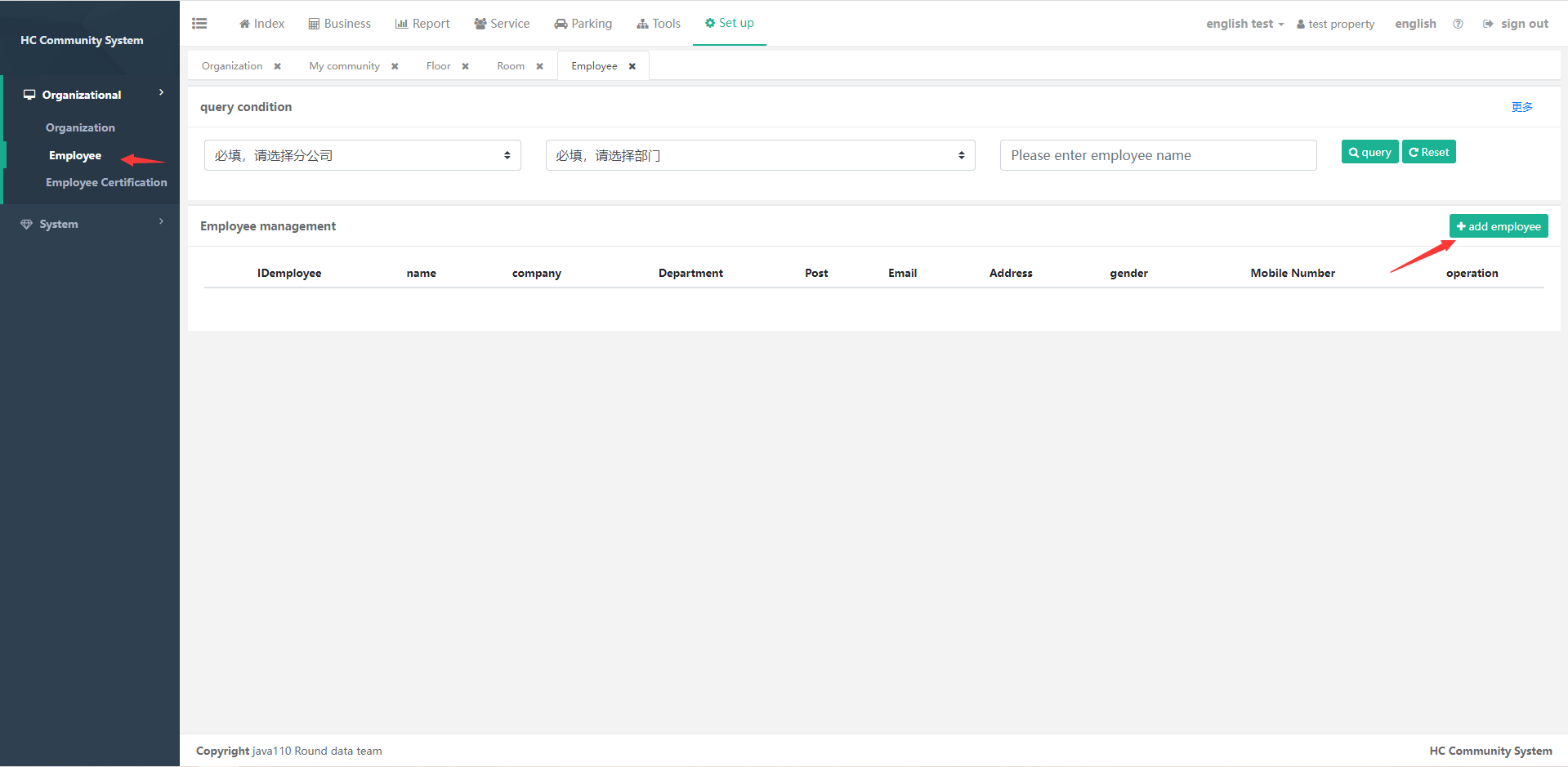Switch to the My community tab
This screenshot has width=1568, height=767.
pyautogui.click(x=344, y=66)
